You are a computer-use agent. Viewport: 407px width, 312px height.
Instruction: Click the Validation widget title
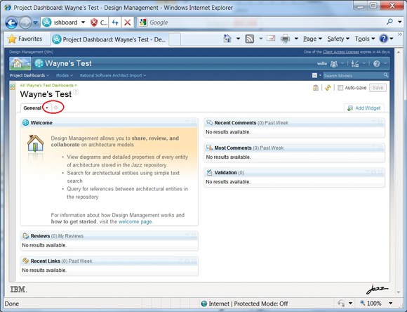225,173
